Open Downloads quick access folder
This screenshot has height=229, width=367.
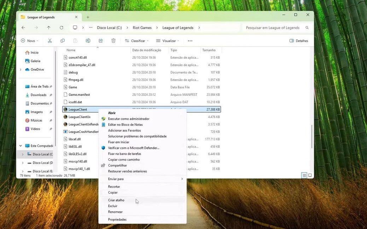tap(39, 95)
